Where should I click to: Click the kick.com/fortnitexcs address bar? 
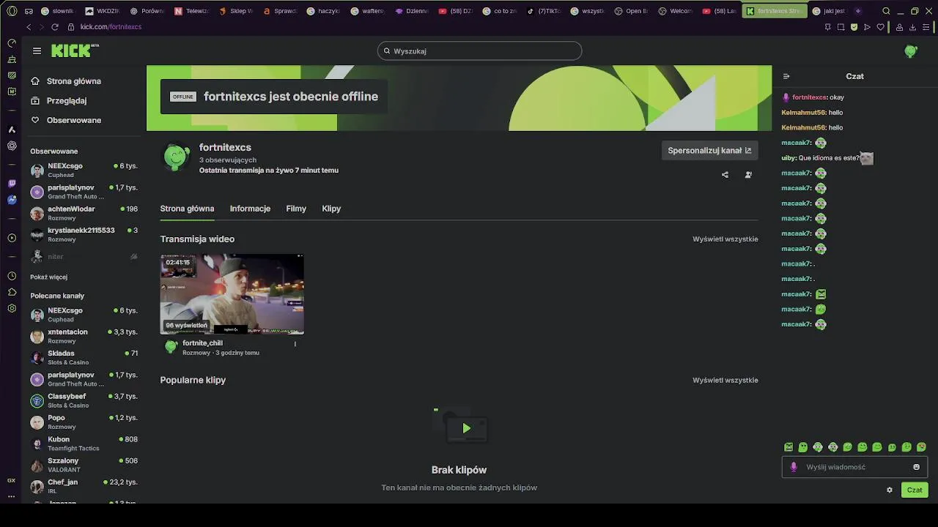point(111,27)
